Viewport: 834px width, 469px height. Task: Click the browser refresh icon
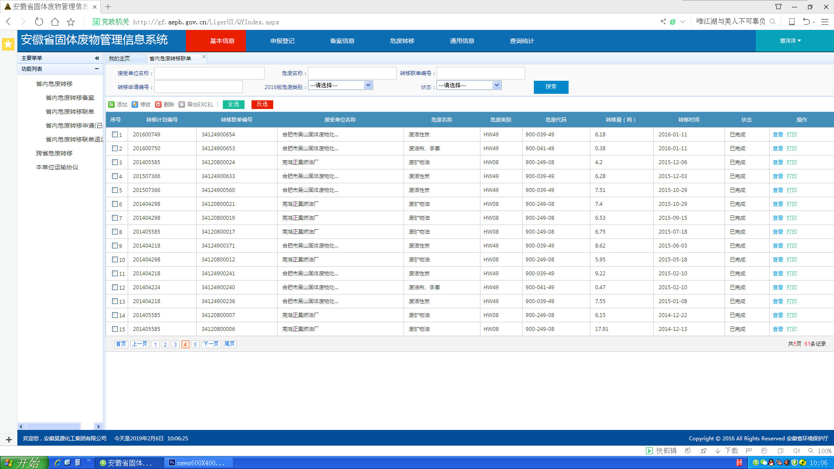click(x=39, y=22)
